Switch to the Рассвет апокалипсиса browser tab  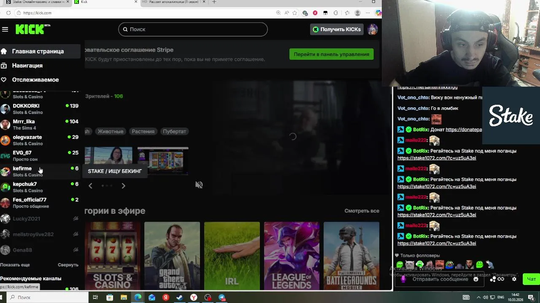coord(173,2)
